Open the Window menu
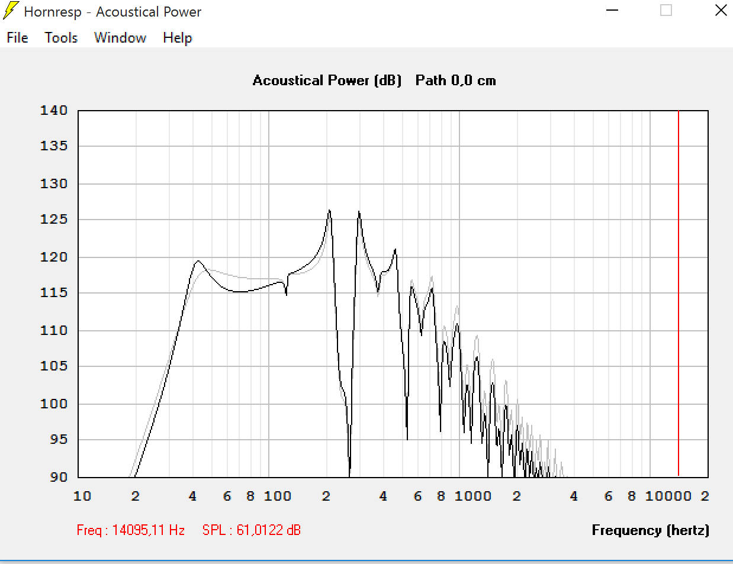 pos(120,38)
